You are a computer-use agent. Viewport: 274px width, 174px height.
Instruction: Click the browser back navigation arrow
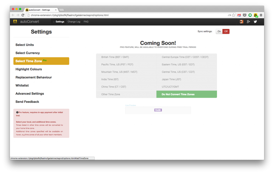13,15
